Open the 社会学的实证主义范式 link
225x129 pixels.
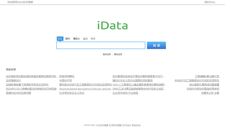72,93
